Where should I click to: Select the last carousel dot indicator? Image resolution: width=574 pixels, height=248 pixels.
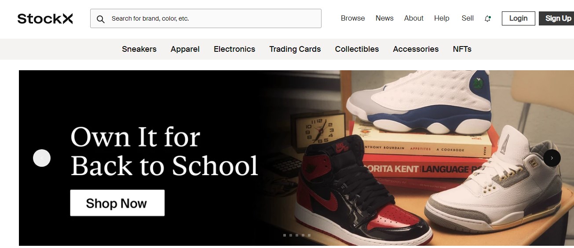(309, 235)
